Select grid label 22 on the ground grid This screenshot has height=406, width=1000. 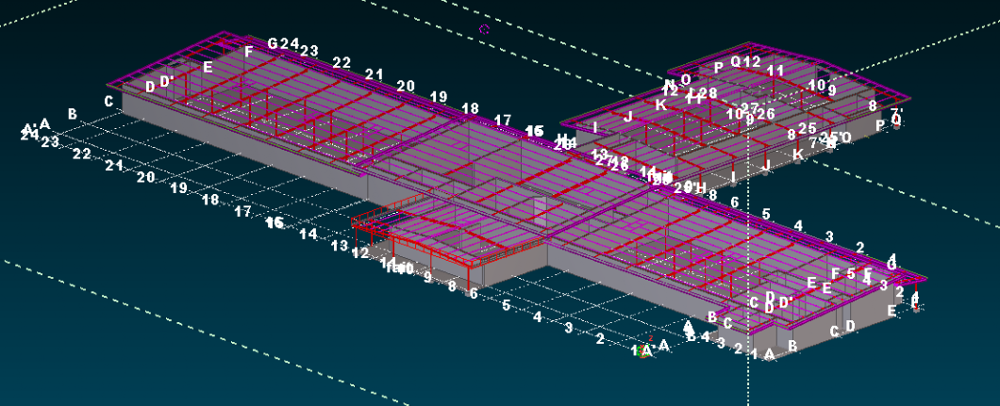pos(82,154)
